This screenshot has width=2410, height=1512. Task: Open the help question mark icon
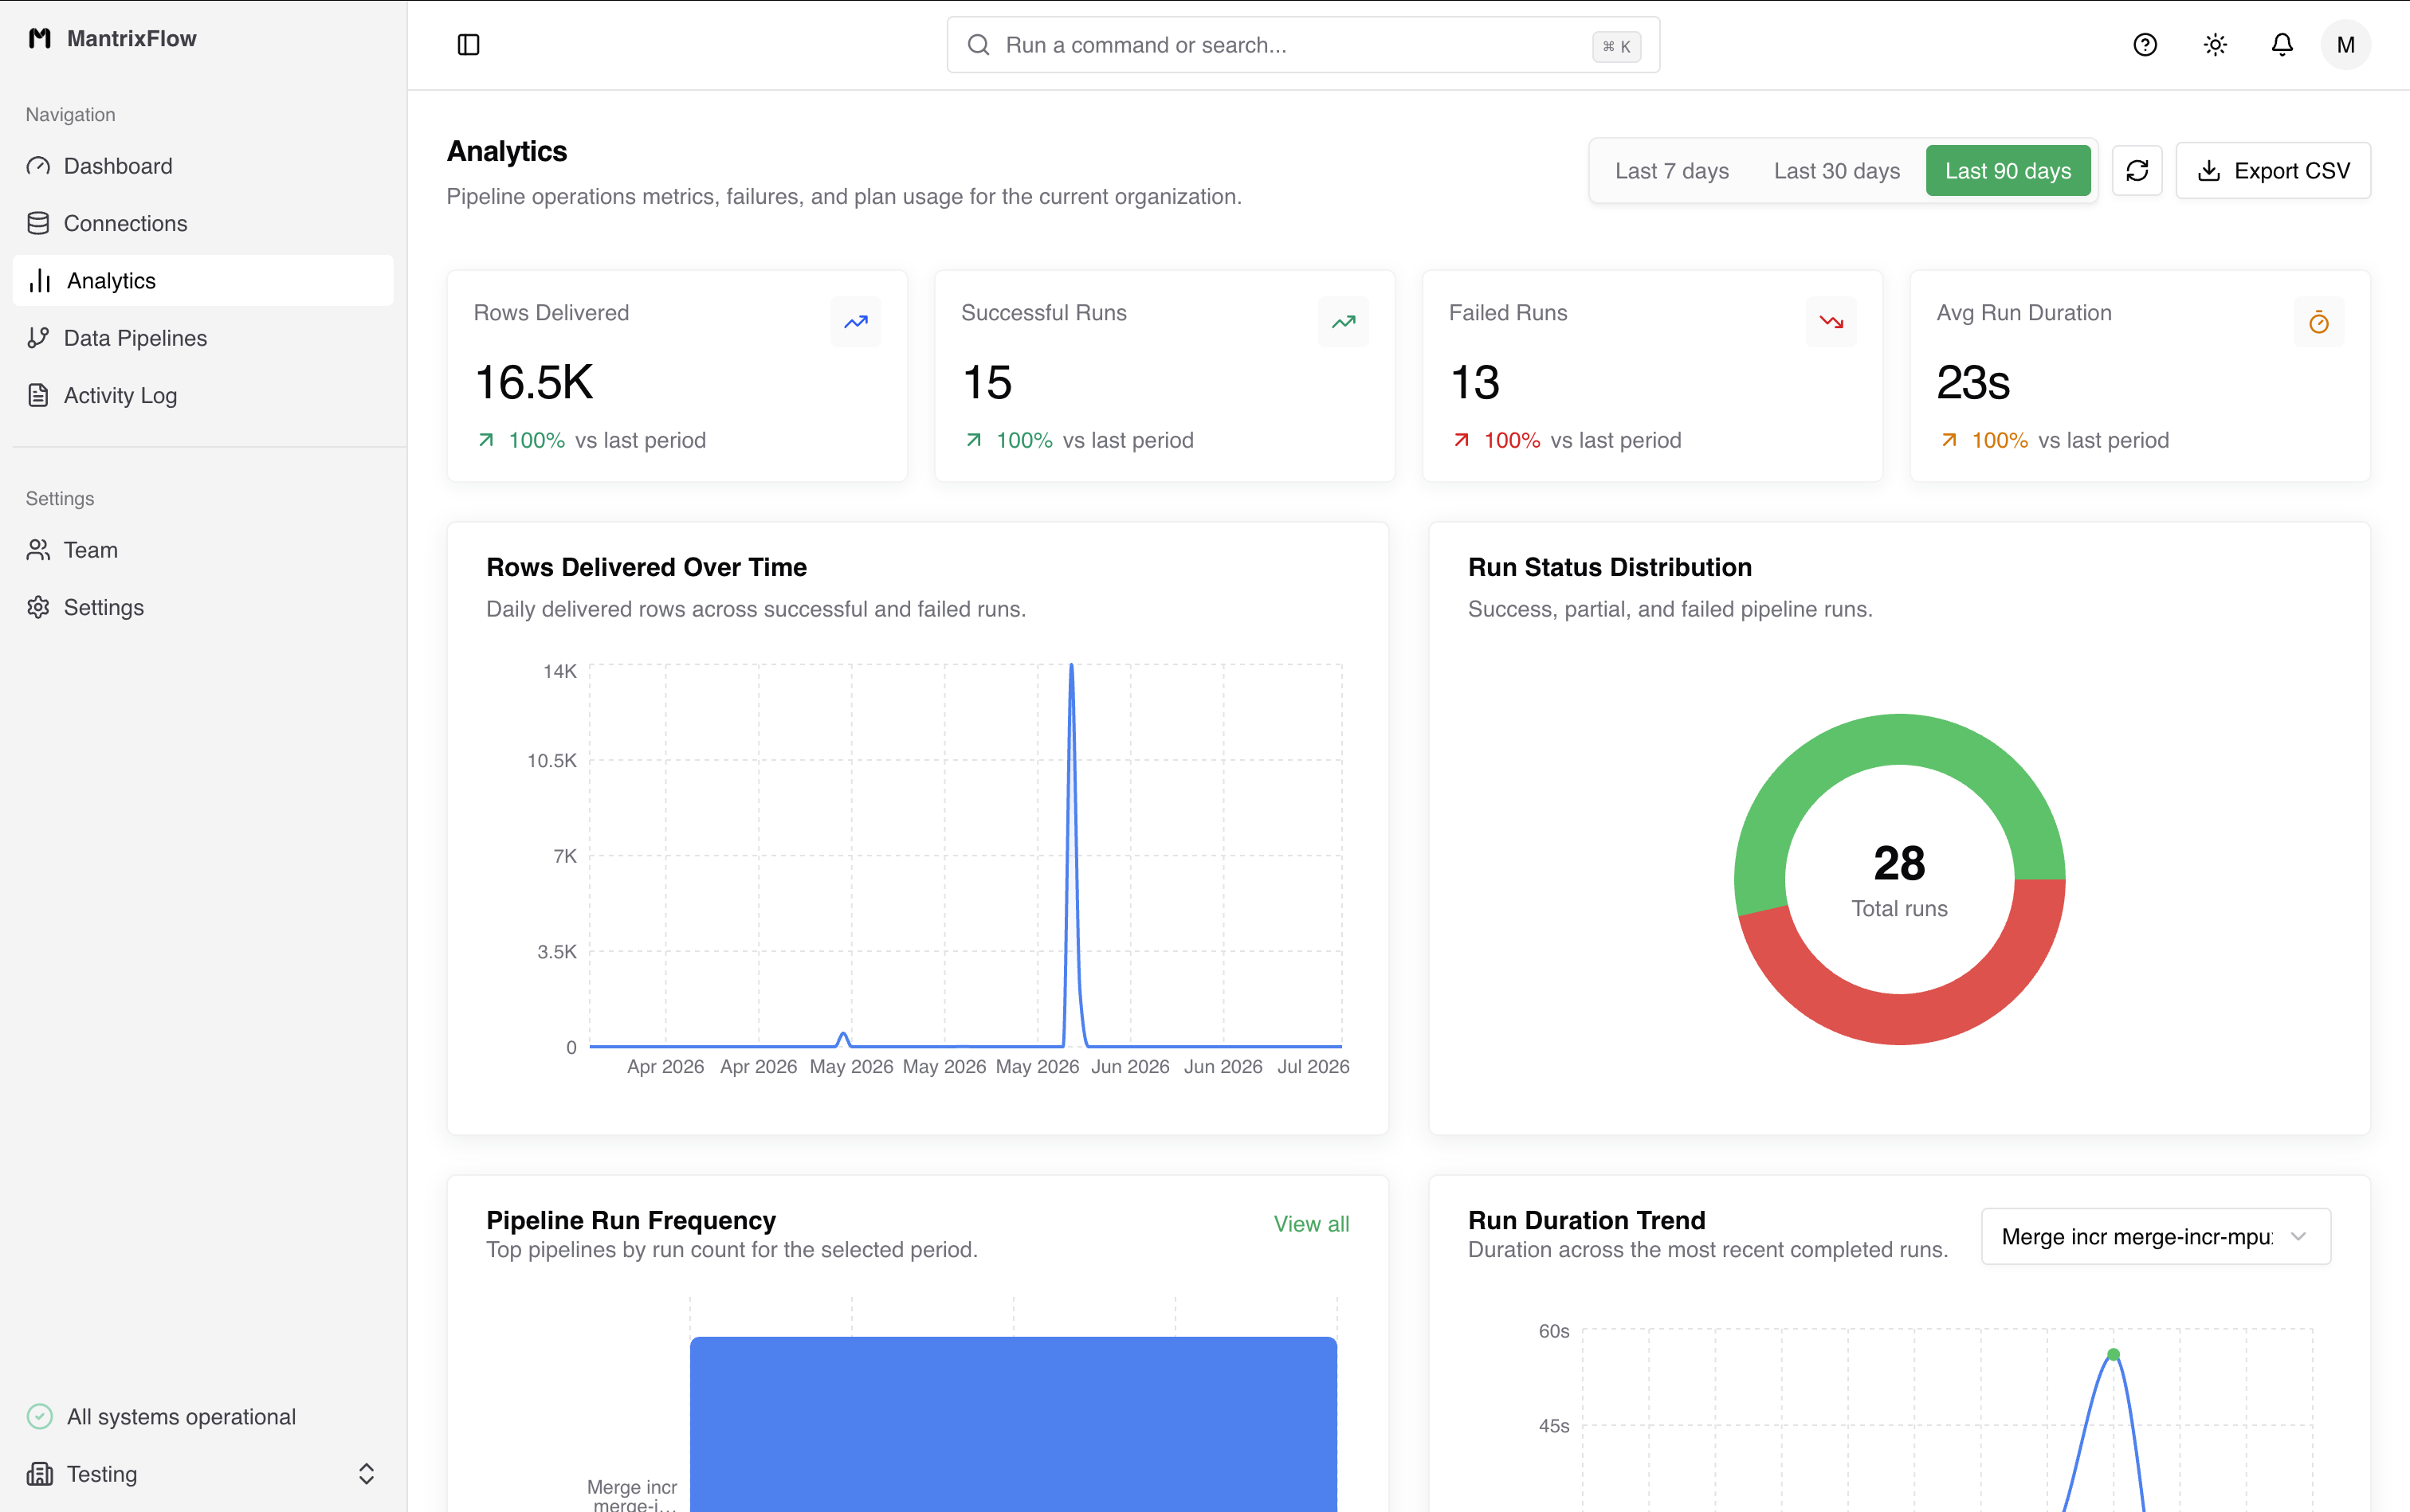pos(2145,45)
